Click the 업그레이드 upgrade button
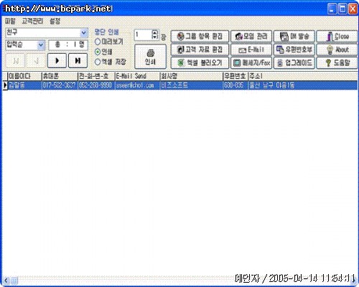 [294, 63]
